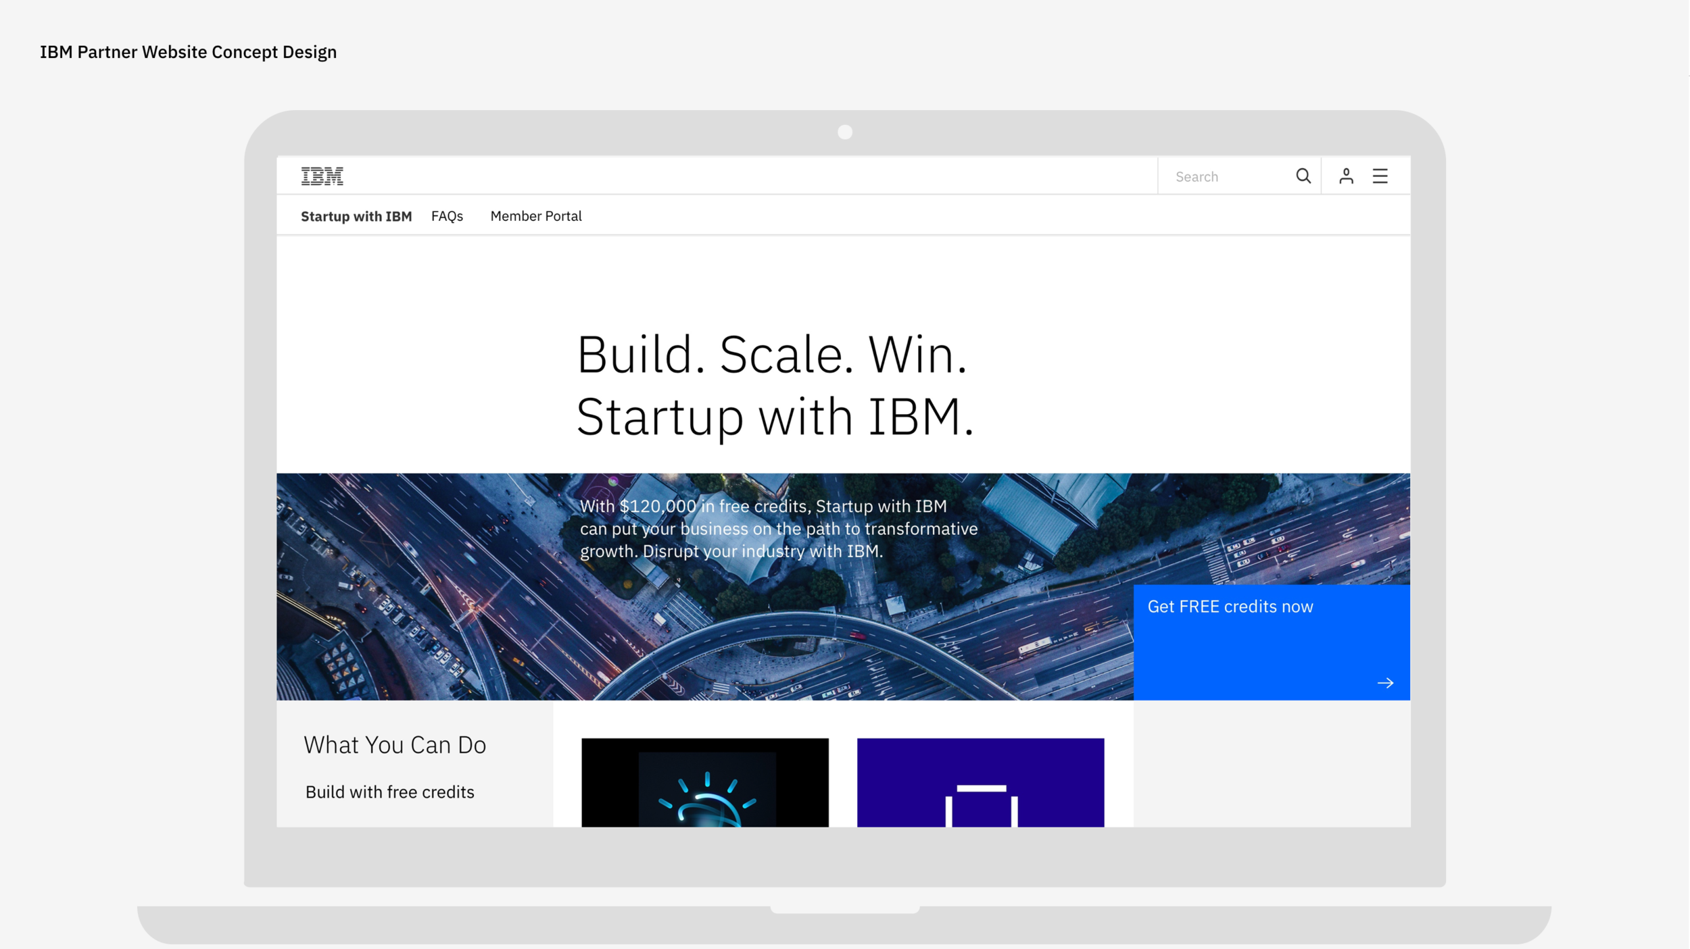Click the magnifying glass search icon
This screenshot has height=949, width=1690.
coord(1303,176)
